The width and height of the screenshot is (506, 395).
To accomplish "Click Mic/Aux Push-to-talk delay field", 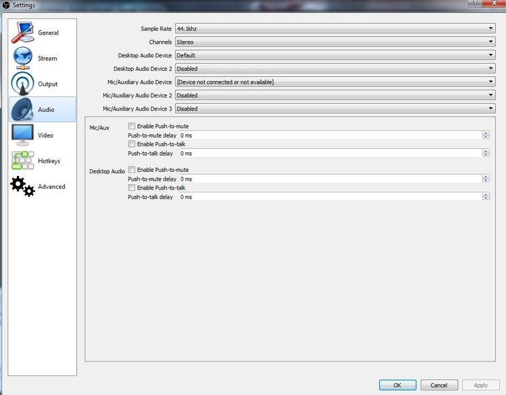I will pos(331,153).
